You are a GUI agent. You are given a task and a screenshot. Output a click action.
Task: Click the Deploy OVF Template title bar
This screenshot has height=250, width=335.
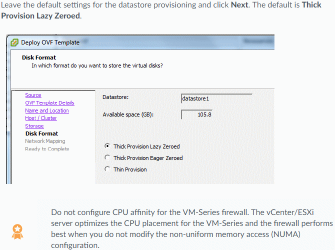click(141, 42)
